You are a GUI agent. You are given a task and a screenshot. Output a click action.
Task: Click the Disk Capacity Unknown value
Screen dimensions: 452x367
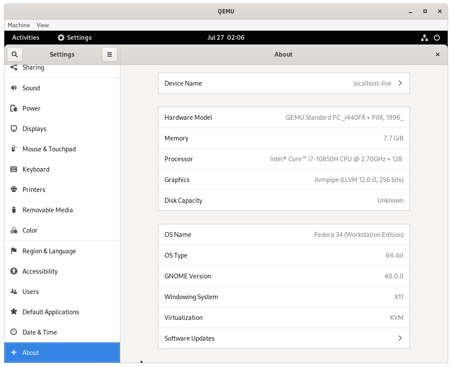[x=391, y=200]
